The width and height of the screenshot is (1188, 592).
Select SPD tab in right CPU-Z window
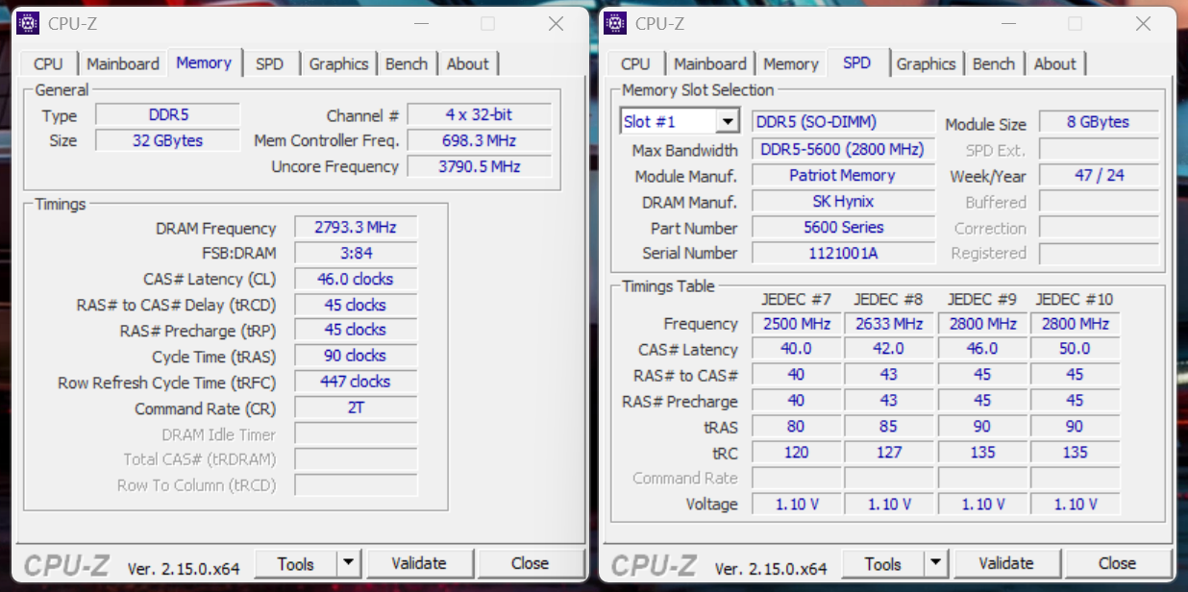pyautogui.click(x=857, y=62)
